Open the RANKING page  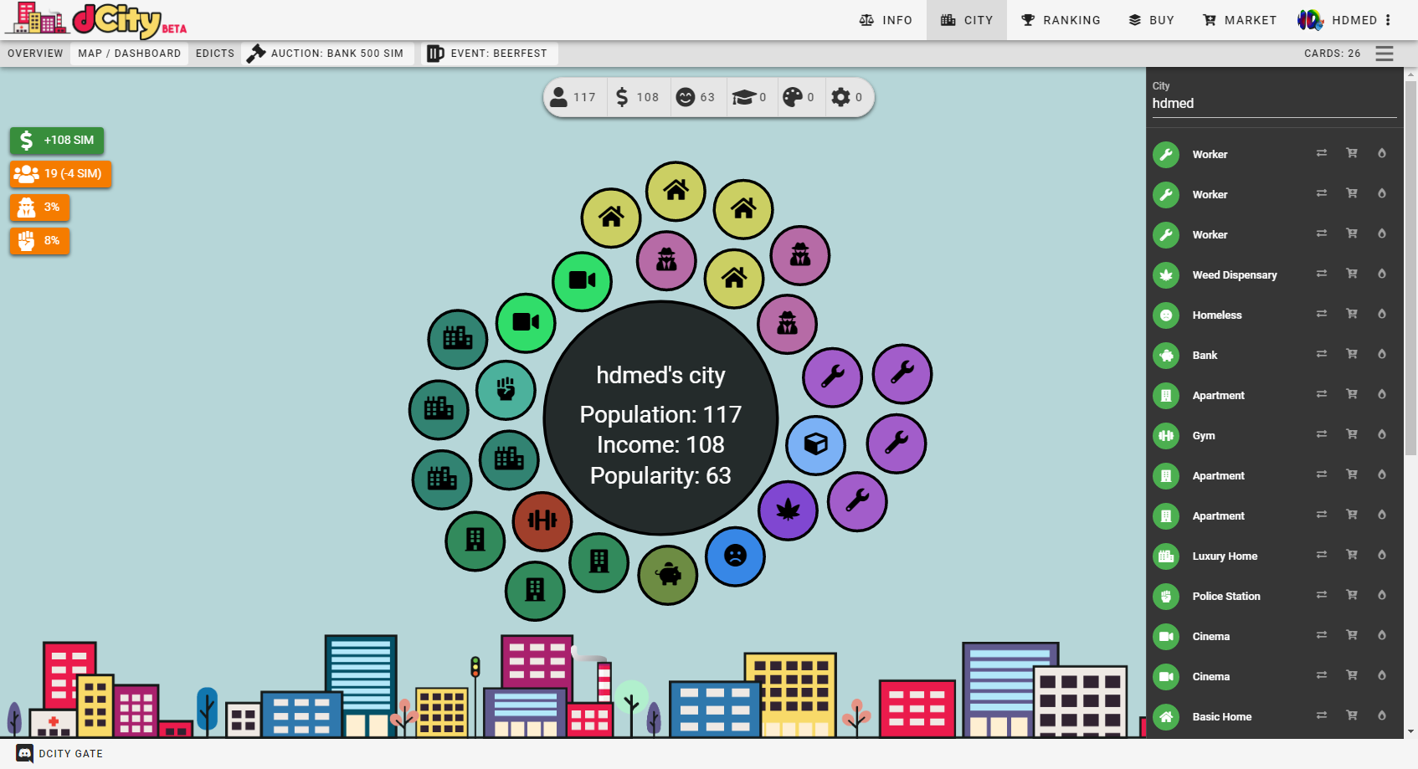coord(1061,20)
